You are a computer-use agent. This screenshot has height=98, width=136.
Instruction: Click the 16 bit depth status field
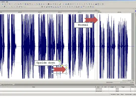[x=118, y=94]
